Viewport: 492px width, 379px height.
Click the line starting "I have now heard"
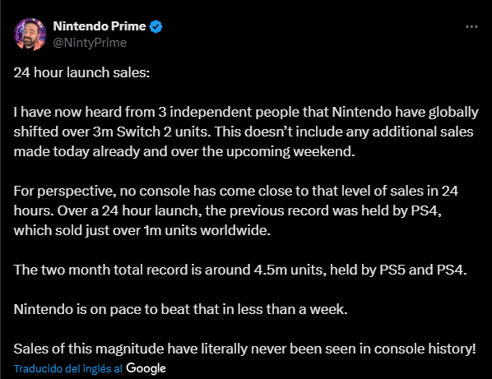pyautogui.click(x=246, y=113)
